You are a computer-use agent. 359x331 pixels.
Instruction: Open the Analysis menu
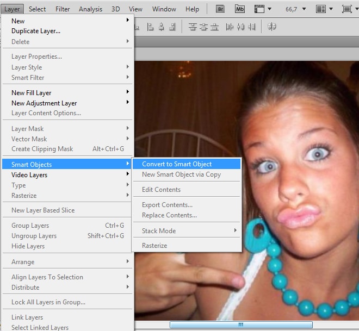90,9
